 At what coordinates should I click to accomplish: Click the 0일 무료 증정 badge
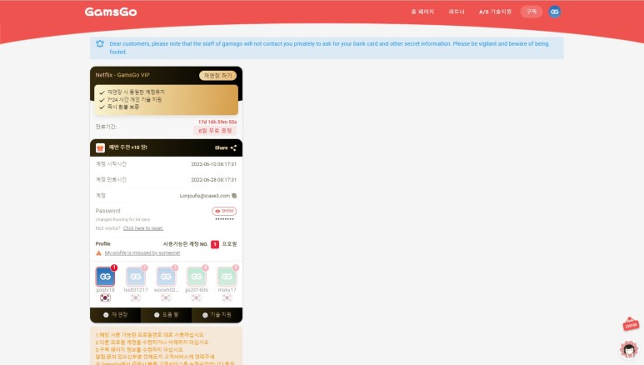tap(215, 131)
